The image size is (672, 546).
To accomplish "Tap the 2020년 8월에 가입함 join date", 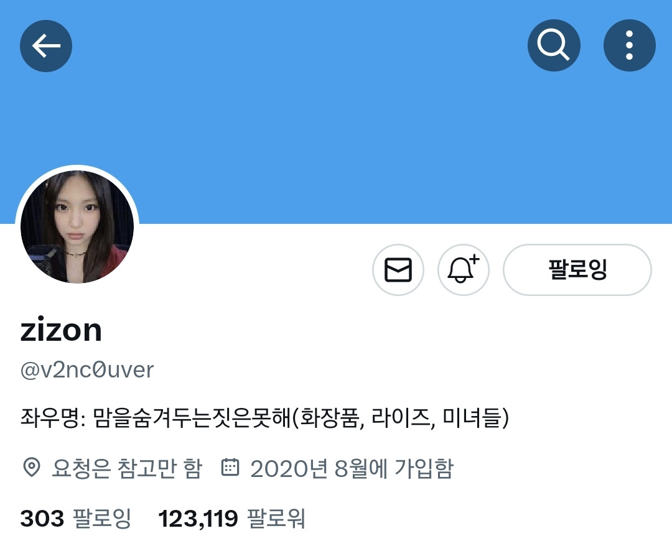I will 352,468.
